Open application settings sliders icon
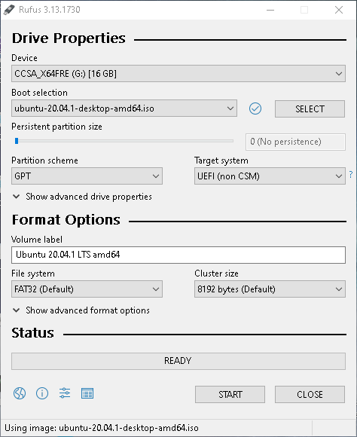Viewport: 357px width, 437px height. [x=65, y=393]
